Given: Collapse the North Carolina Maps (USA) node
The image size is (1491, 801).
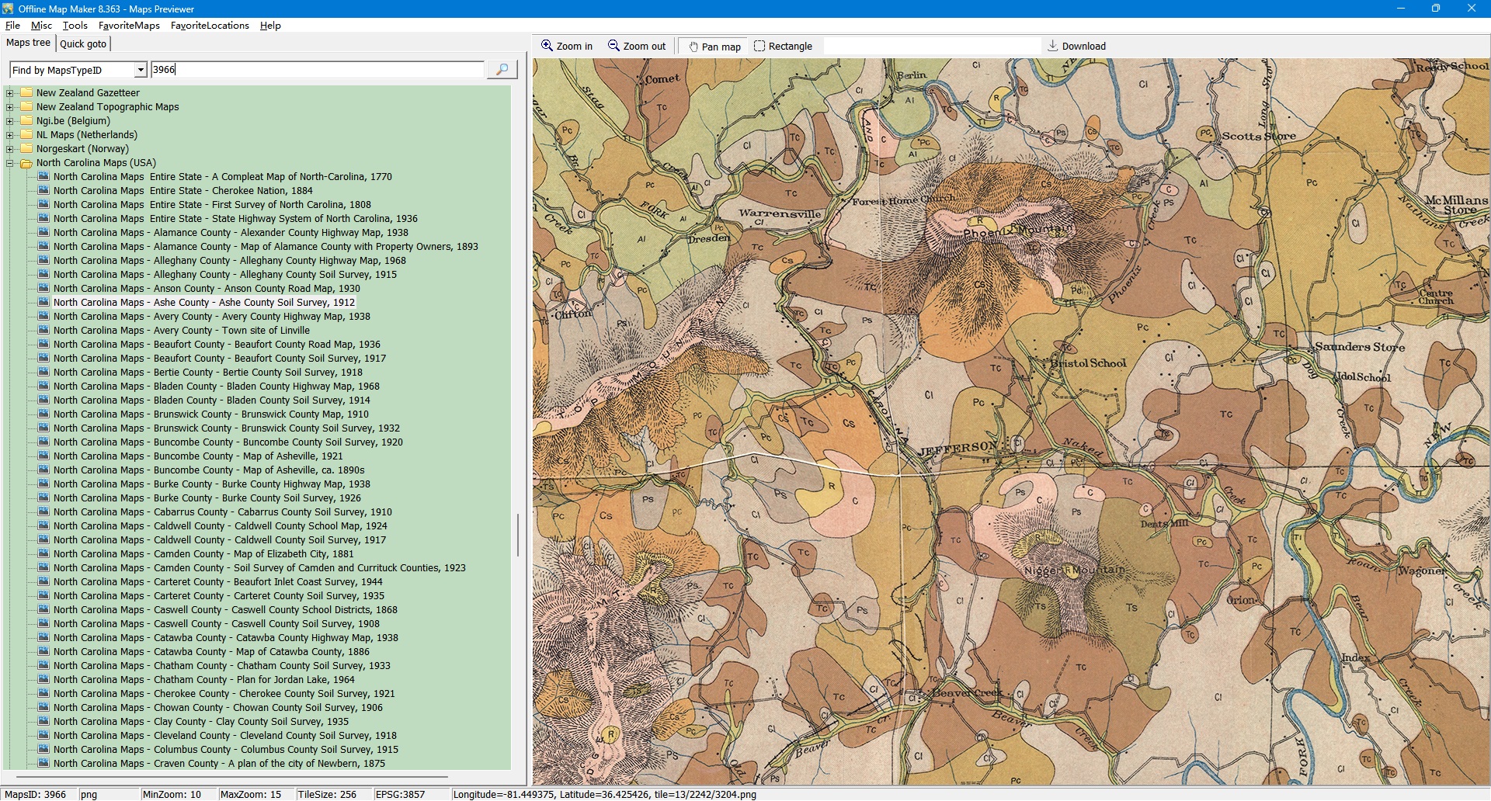Looking at the screenshot, I should click(10, 163).
